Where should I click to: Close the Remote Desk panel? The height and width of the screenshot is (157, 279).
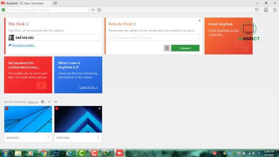pyautogui.click(x=200, y=20)
